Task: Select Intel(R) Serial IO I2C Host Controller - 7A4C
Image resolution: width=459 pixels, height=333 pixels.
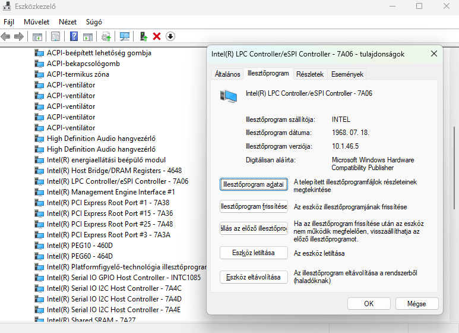Action: tap(114, 288)
